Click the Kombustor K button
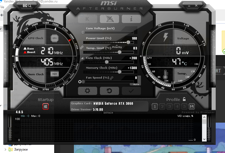225x153 pixels. [88, 19]
